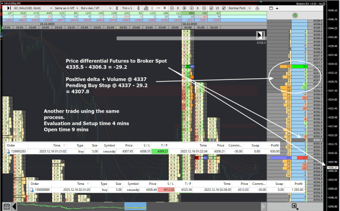
Task: Click the 01:00 time column header
Action: [x=188, y=27]
